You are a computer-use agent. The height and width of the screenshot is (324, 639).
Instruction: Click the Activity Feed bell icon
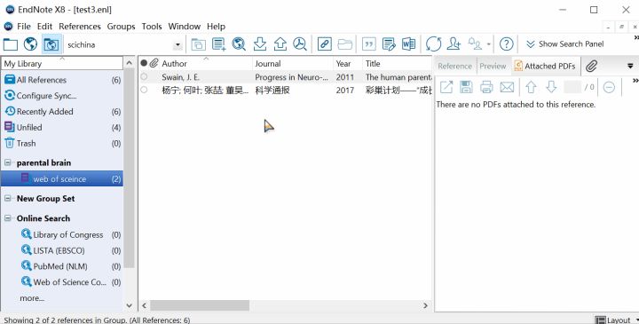click(475, 44)
